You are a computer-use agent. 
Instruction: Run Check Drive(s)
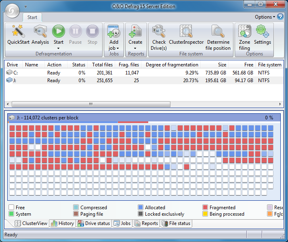pos(159,38)
